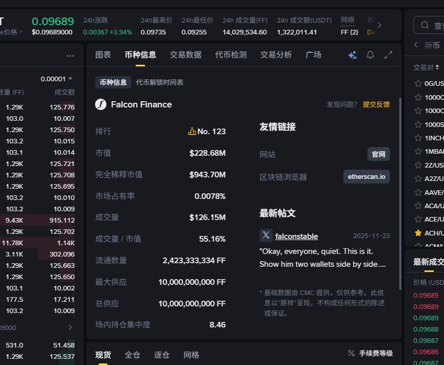Screen dimensions: 444x365
Task: Open the 手续费等级 link
Action: pyautogui.click(x=376, y=353)
